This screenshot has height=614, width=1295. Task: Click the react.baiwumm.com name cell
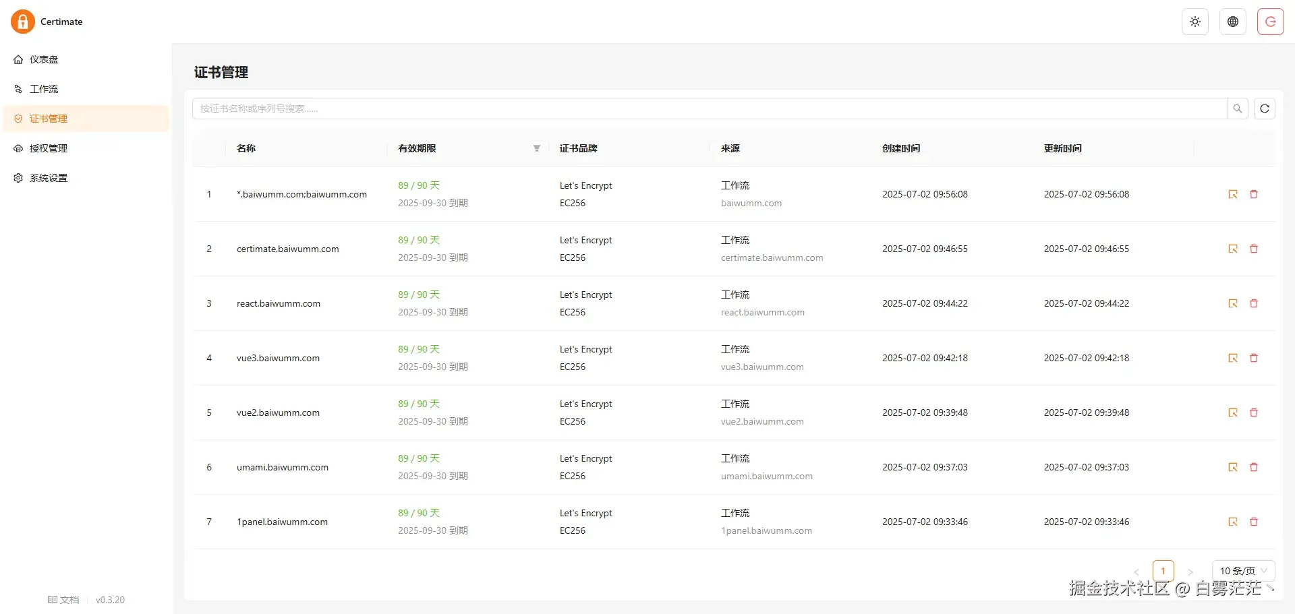[x=279, y=303]
